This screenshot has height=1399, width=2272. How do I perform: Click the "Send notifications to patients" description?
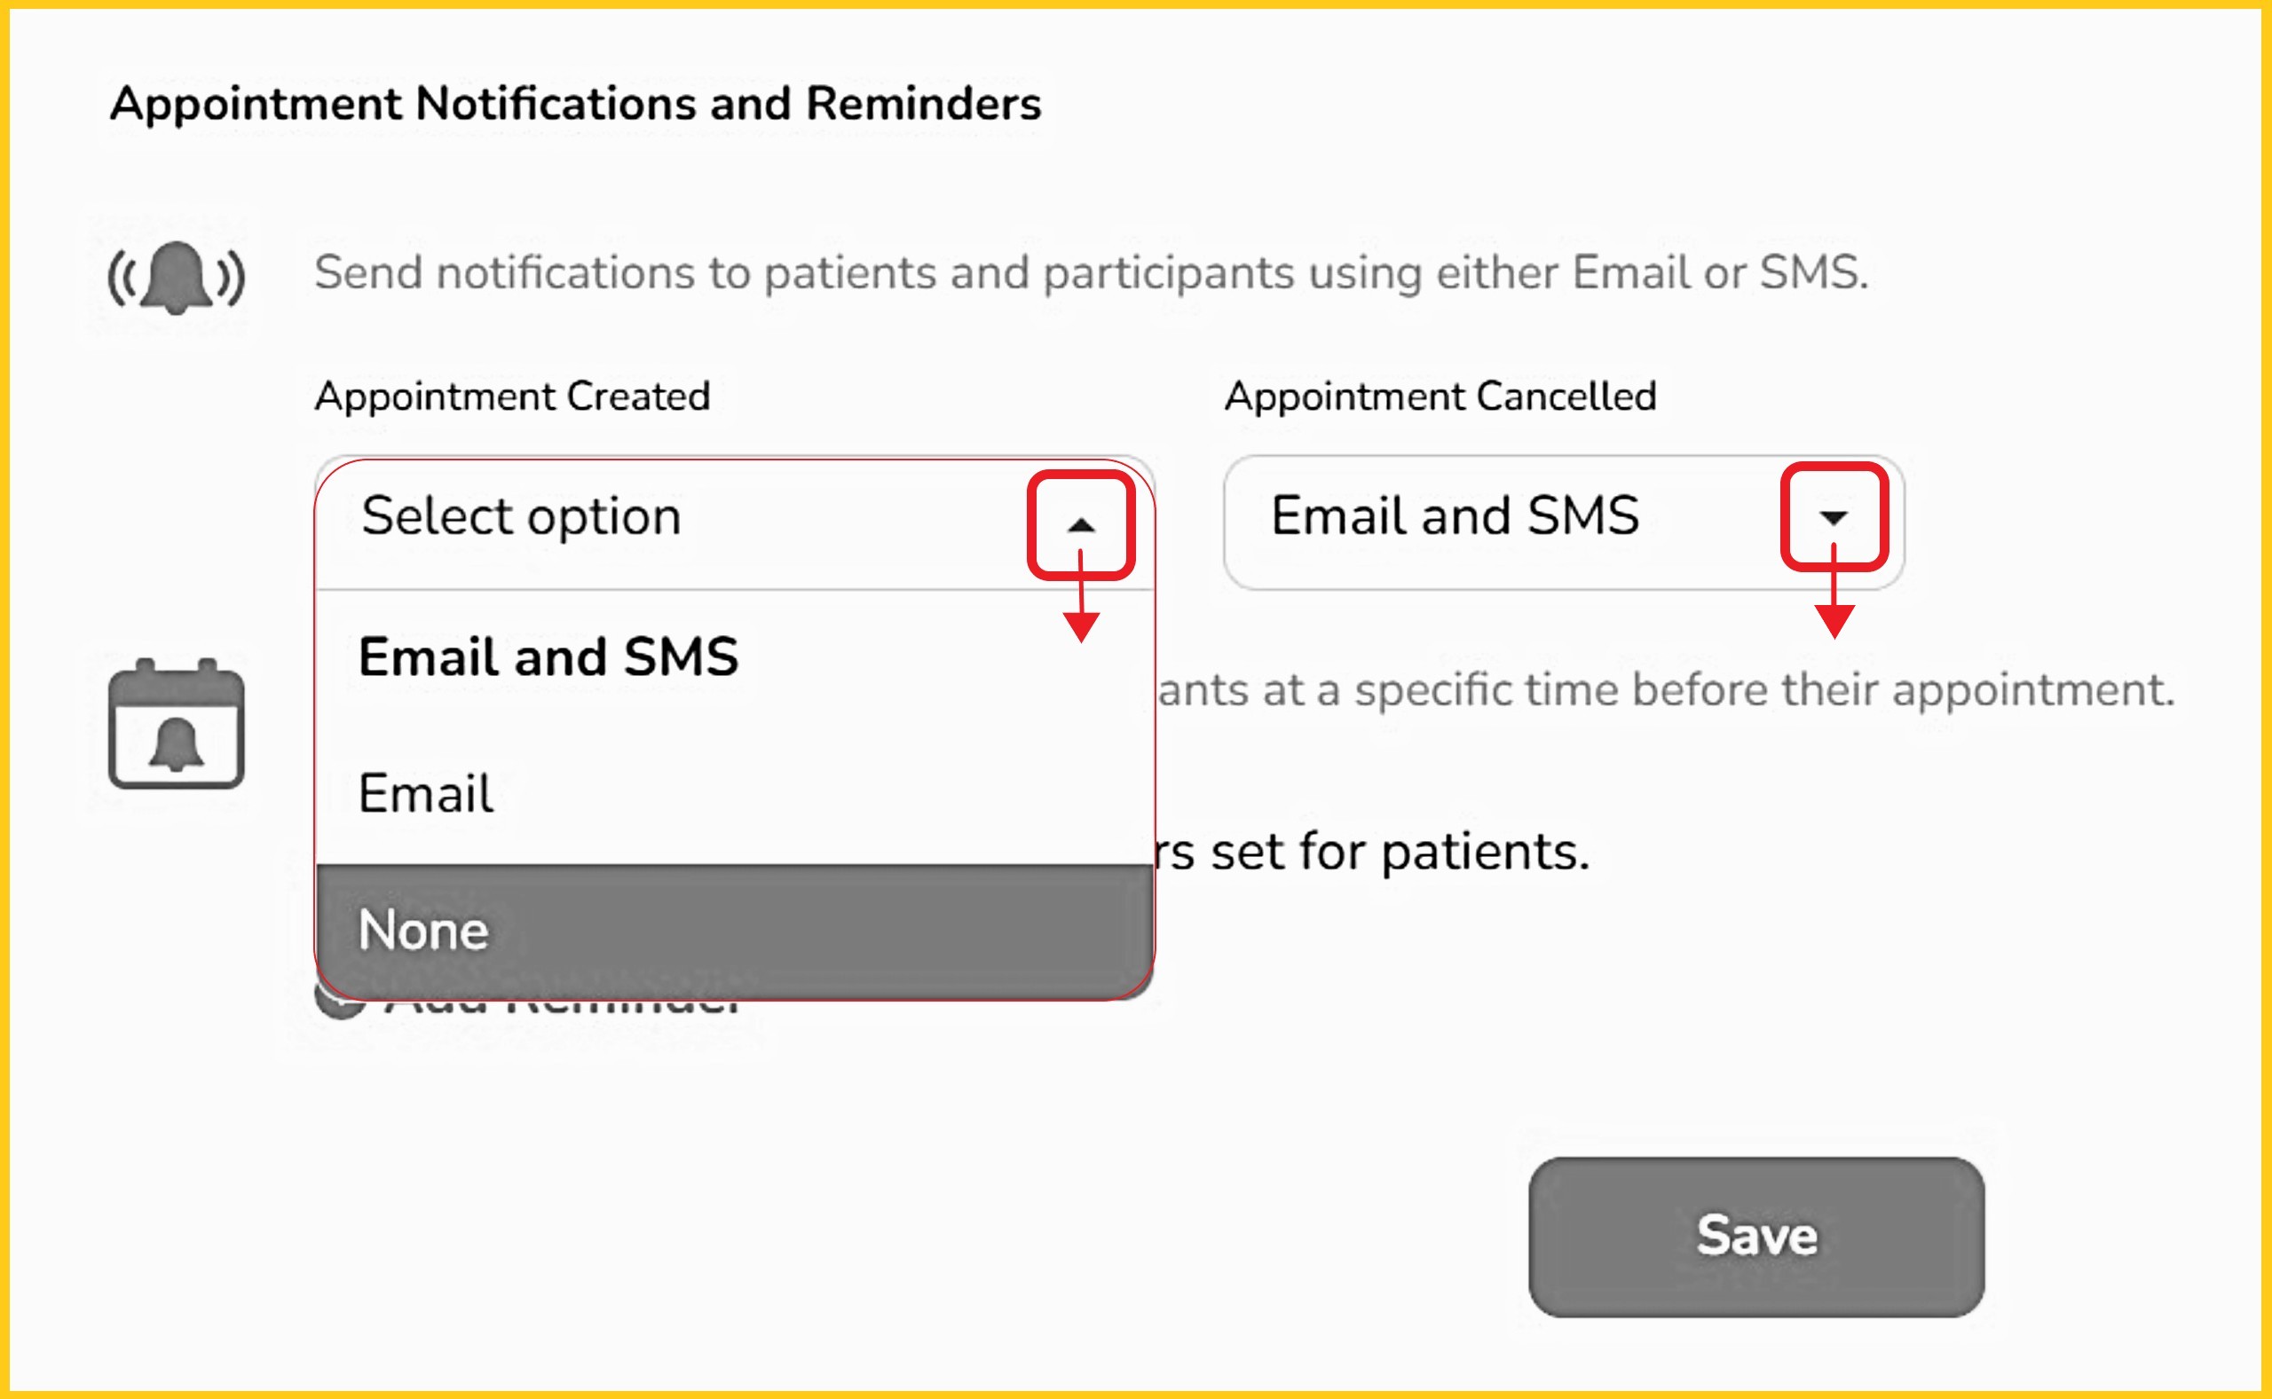click(x=1091, y=273)
